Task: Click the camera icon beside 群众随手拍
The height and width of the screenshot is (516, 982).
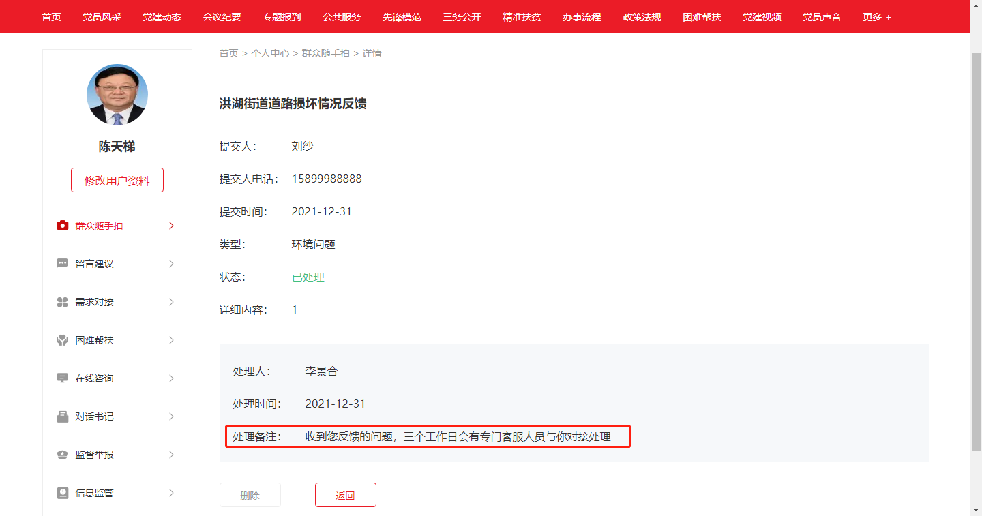Action: tap(63, 226)
